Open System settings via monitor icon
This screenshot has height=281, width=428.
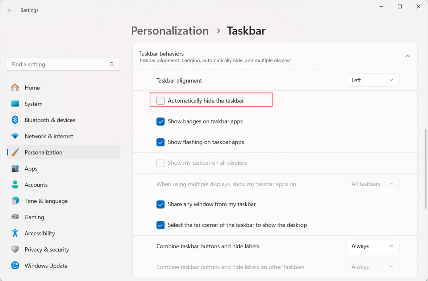15,104
